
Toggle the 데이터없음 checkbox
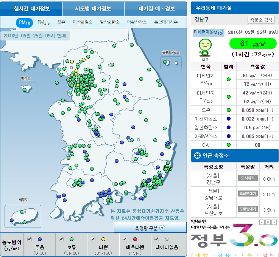157,239
